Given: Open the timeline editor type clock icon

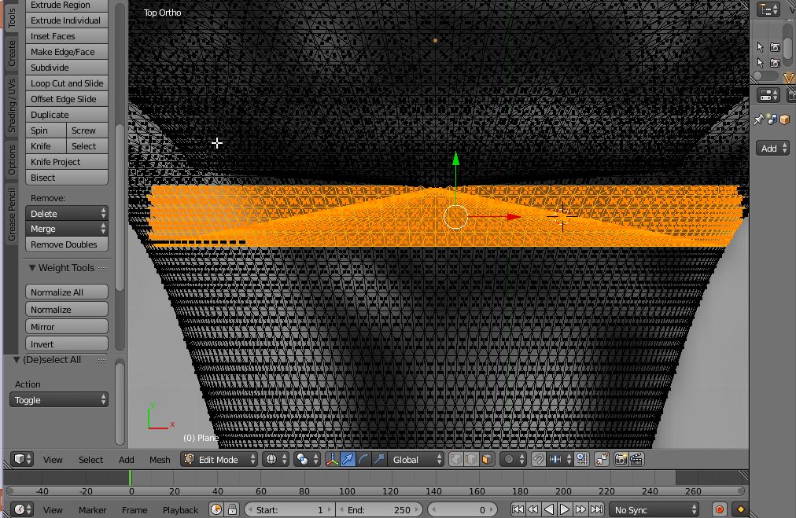Looking at the screenshot, I should 22,509.
